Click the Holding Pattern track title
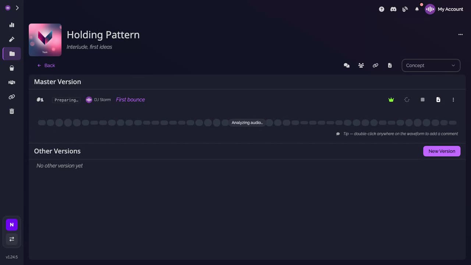This screenshot has height=265, width=471. (x=103, y=35)
